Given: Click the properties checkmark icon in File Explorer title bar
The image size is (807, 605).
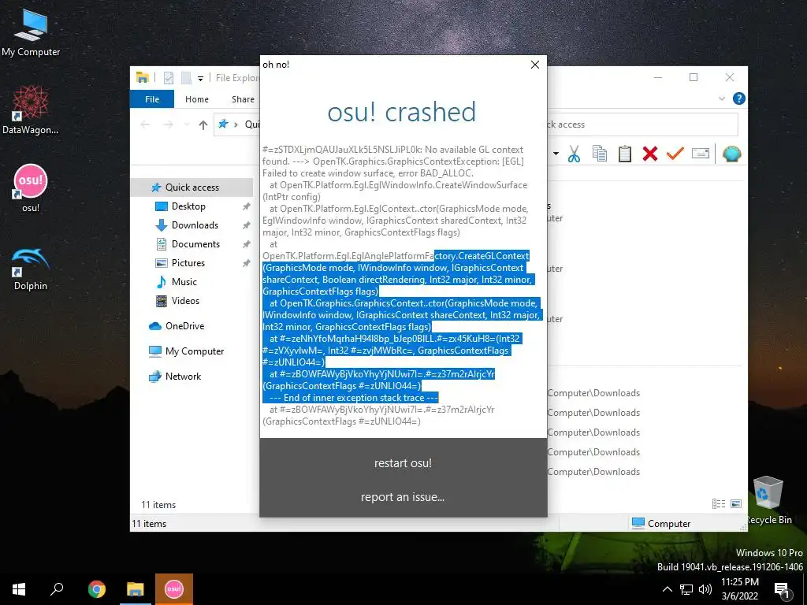Looking at the screenshot, I should click(169, 78).
